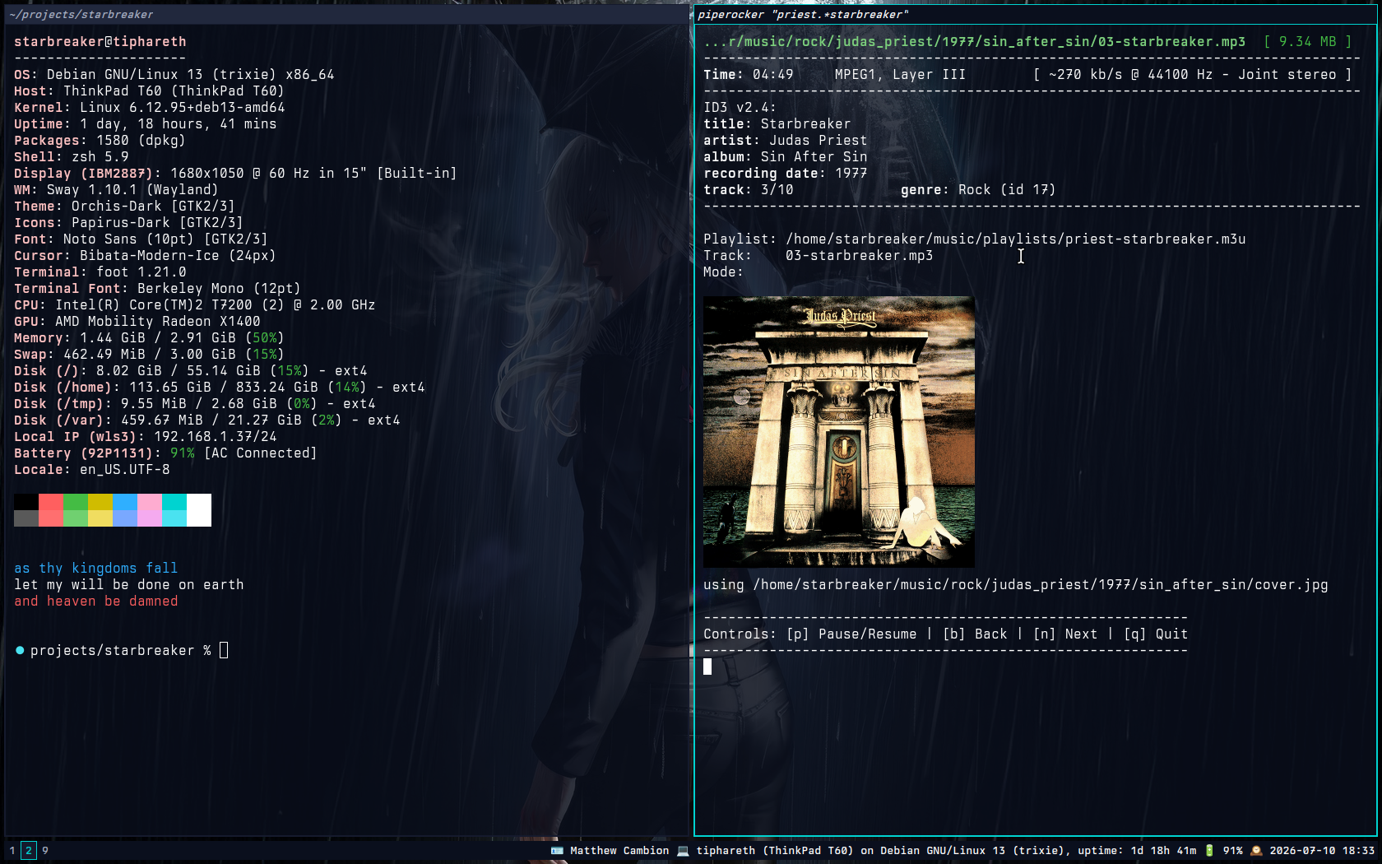Screen dimensions: 1382x864
Task: Click the CPU: Intel Core2 T7200 line
Action: pos(195,304)
